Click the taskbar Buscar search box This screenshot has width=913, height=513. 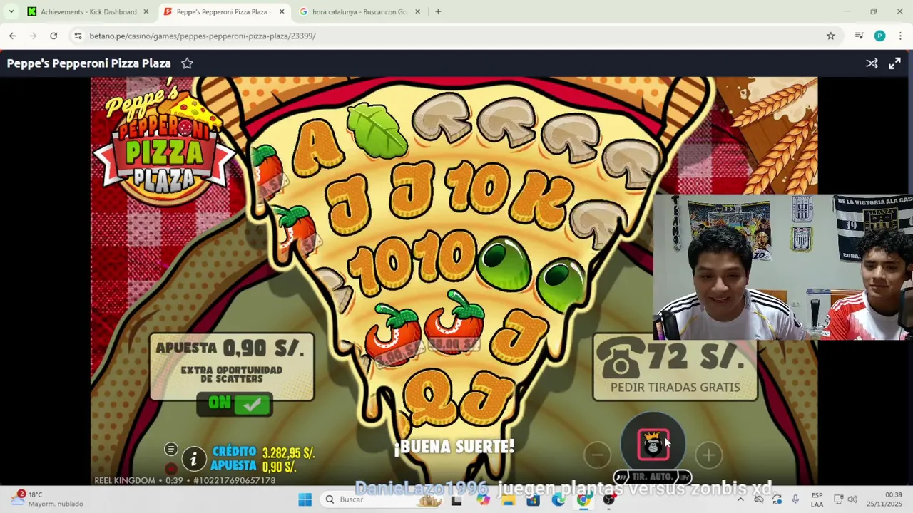(382, 499)
